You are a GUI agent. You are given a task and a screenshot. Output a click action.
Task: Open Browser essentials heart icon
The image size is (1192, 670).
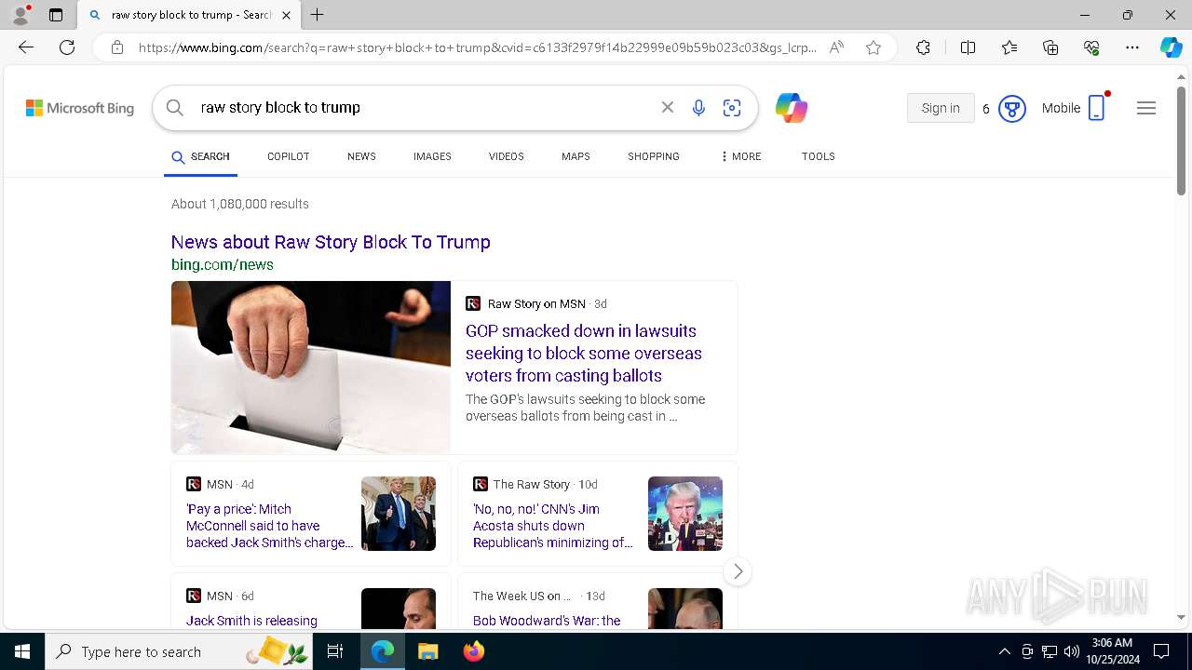click(1091, 47)
